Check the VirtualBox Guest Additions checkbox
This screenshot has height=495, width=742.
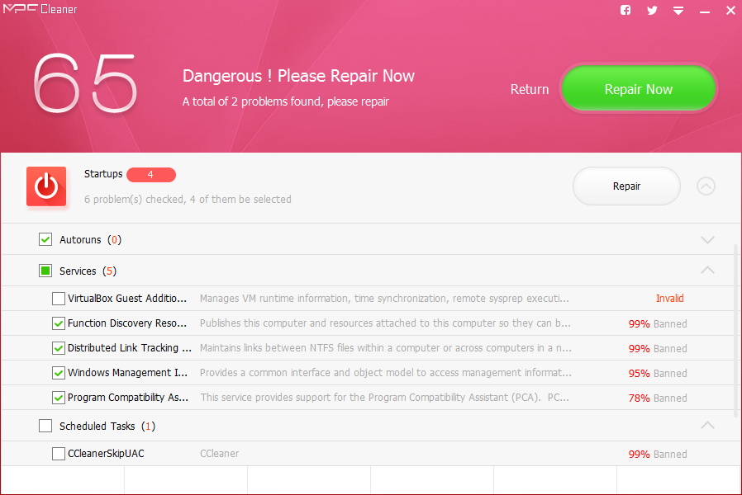(x=58, y=299)
